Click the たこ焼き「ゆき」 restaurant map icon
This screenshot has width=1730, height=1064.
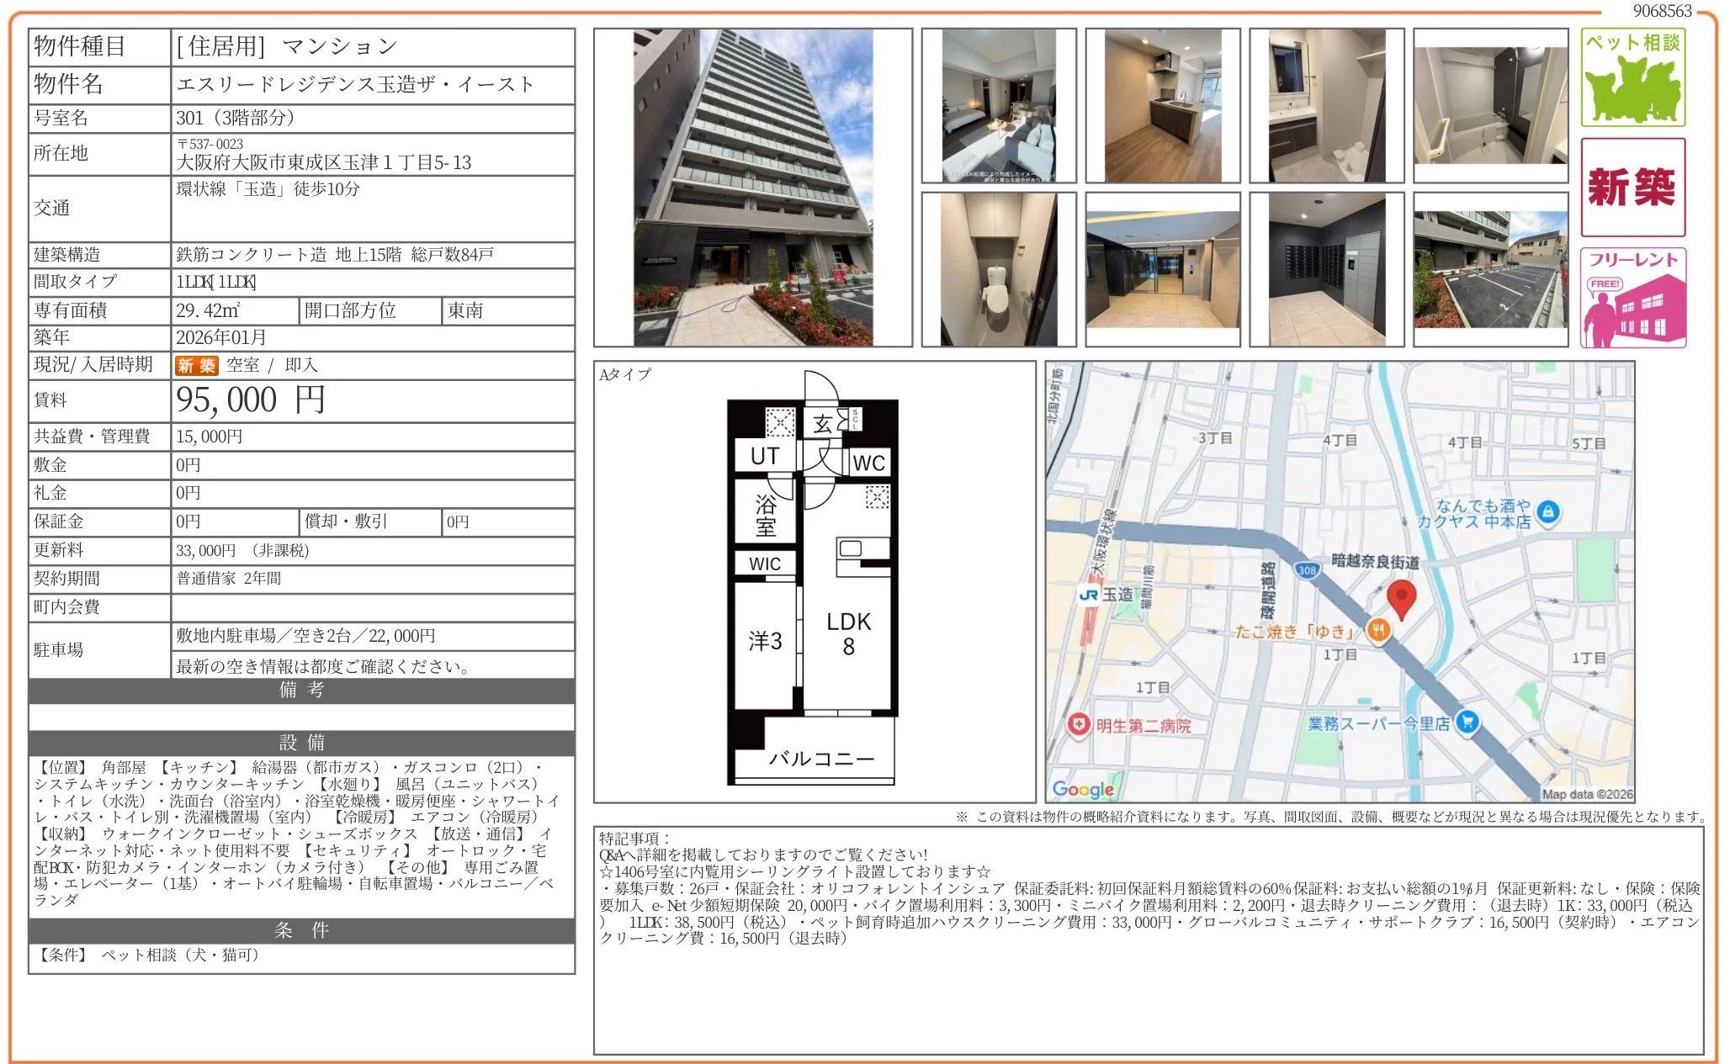pos(1377,629)
